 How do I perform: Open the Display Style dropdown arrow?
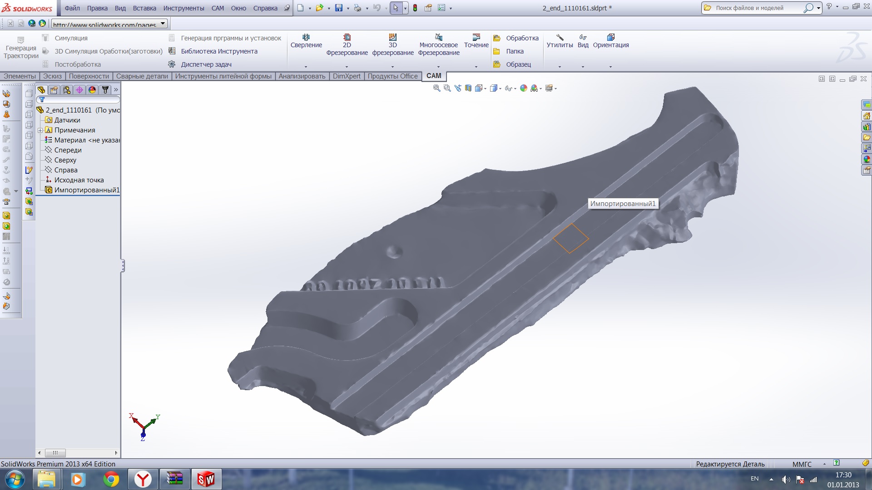[x=500, y=88]
